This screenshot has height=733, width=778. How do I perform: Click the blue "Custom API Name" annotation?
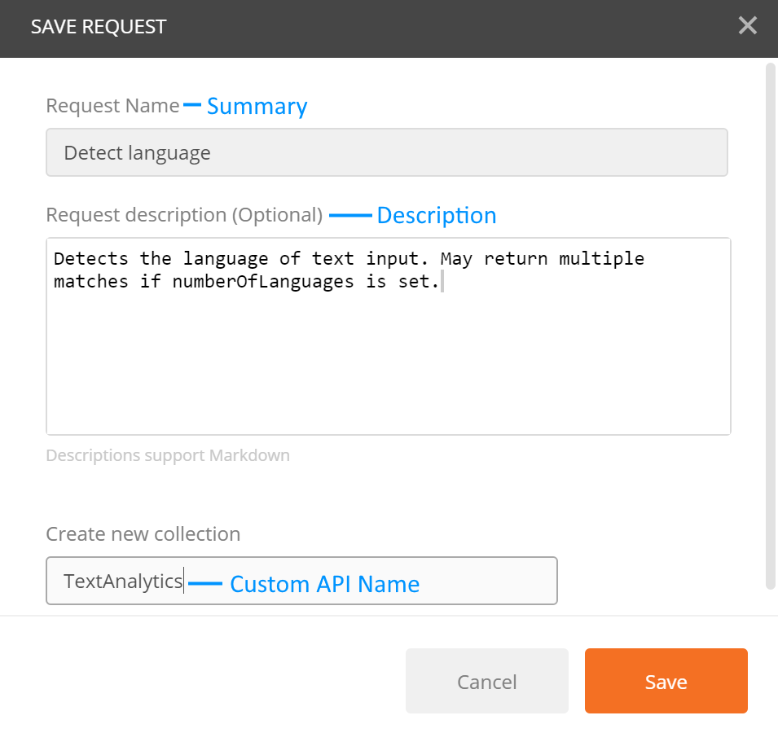tap(324, 584)
